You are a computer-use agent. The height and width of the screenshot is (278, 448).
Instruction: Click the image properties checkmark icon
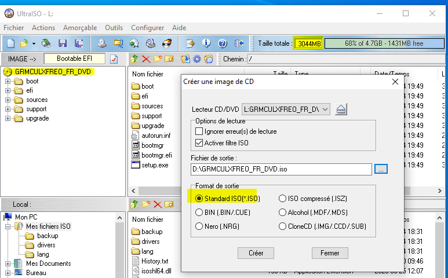point(114,59)
